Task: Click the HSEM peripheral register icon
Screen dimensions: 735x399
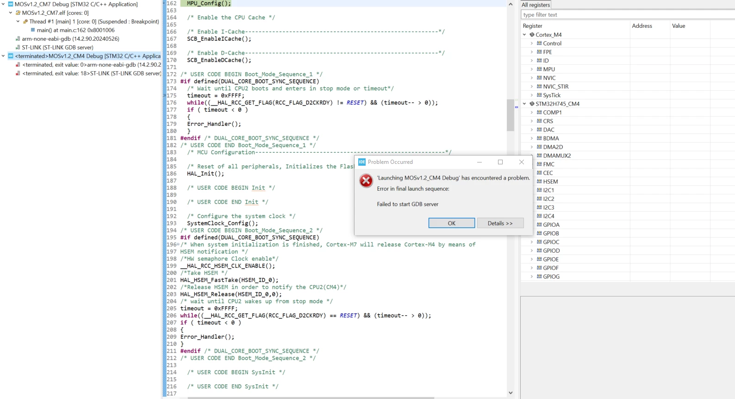Action: [539, 181]
